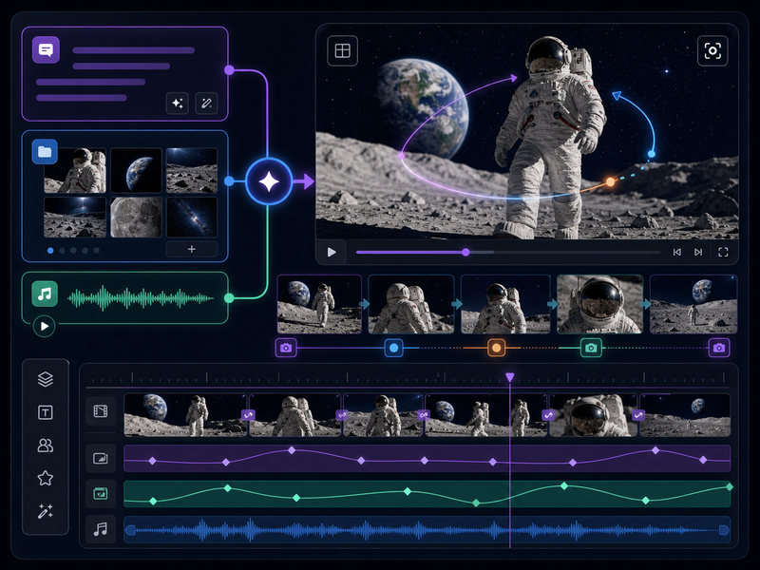Select the helmet close-up storyboard shot
The height and width of the screenshot is (570, 760).
coord(600,304)
